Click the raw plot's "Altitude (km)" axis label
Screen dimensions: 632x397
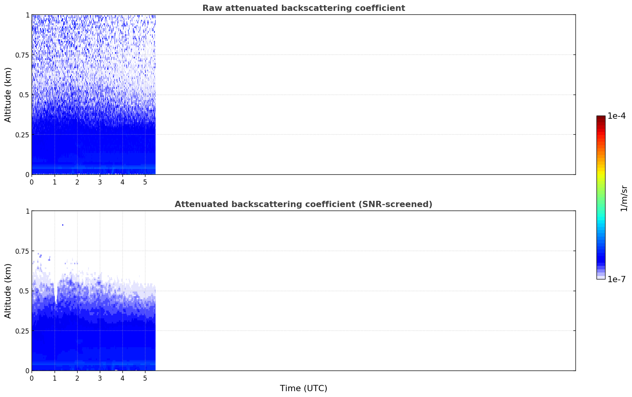8,95
